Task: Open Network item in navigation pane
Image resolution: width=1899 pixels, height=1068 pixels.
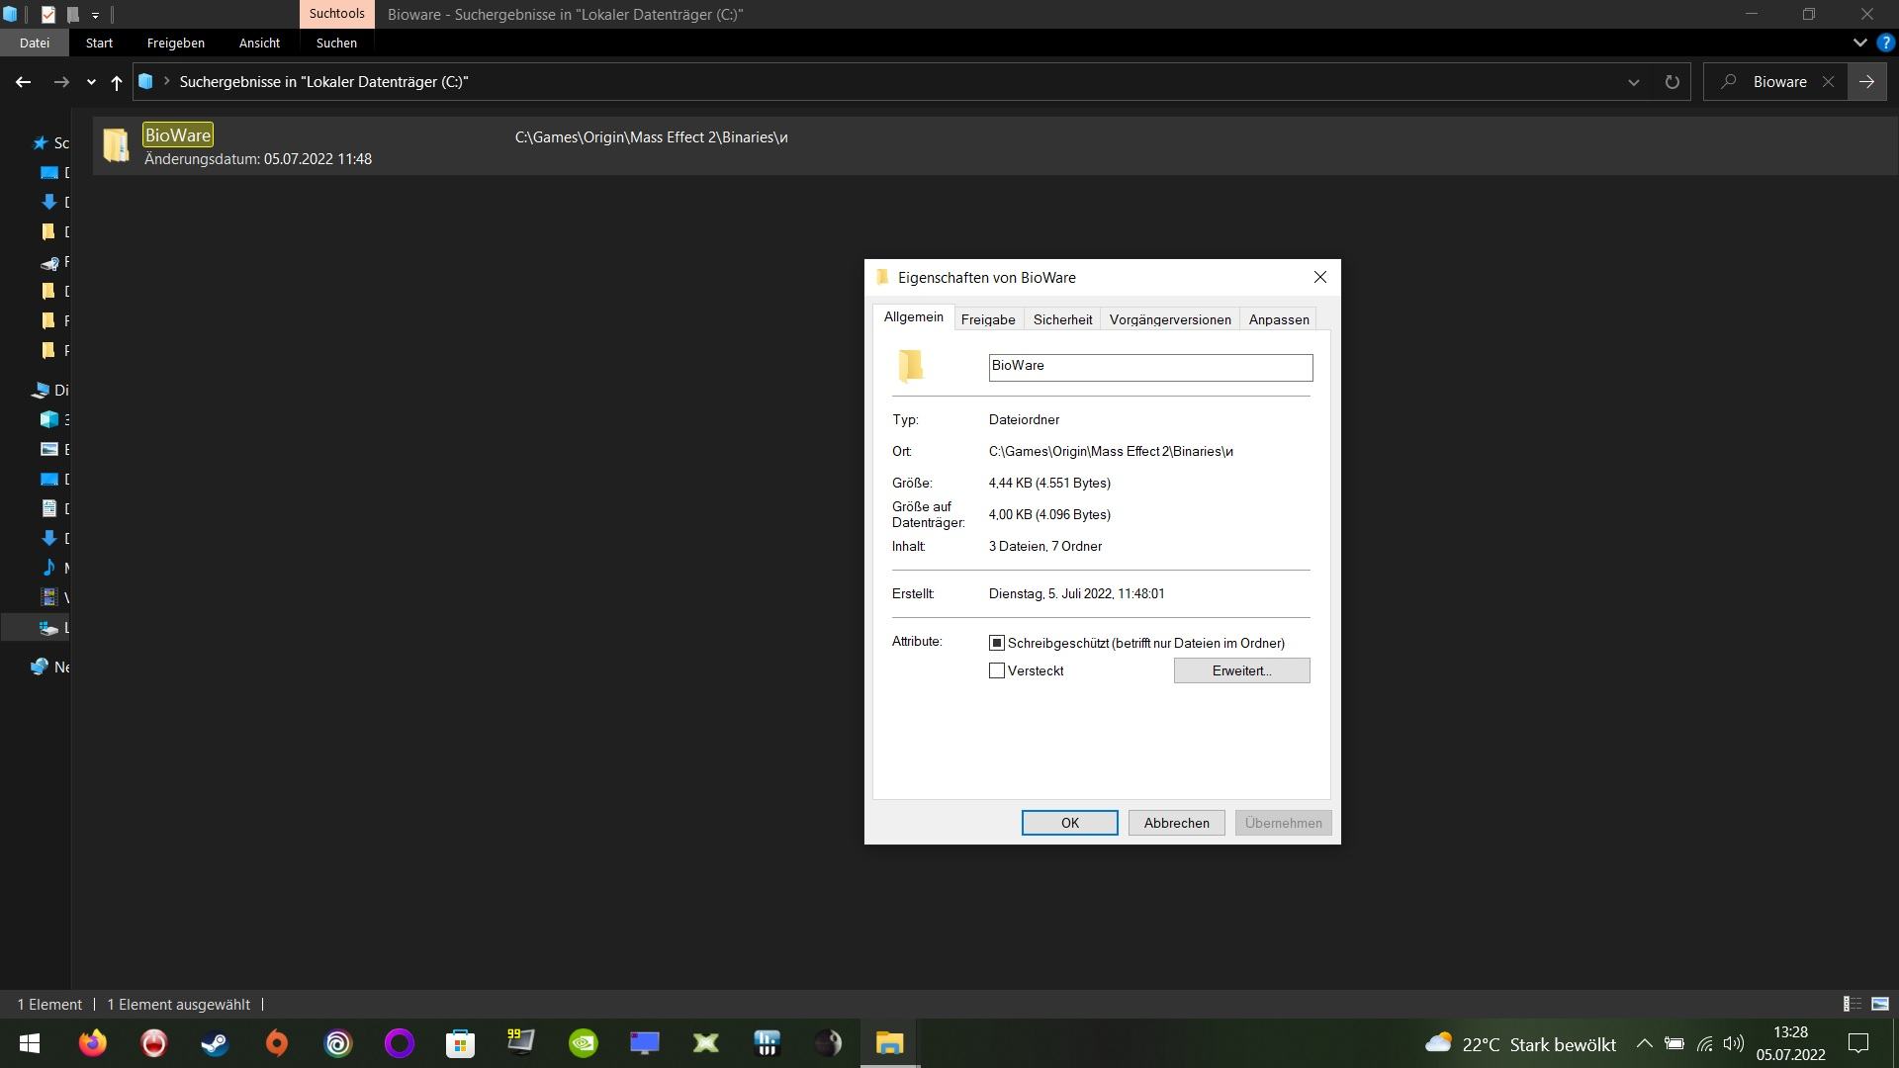Action: pos(41,667)
